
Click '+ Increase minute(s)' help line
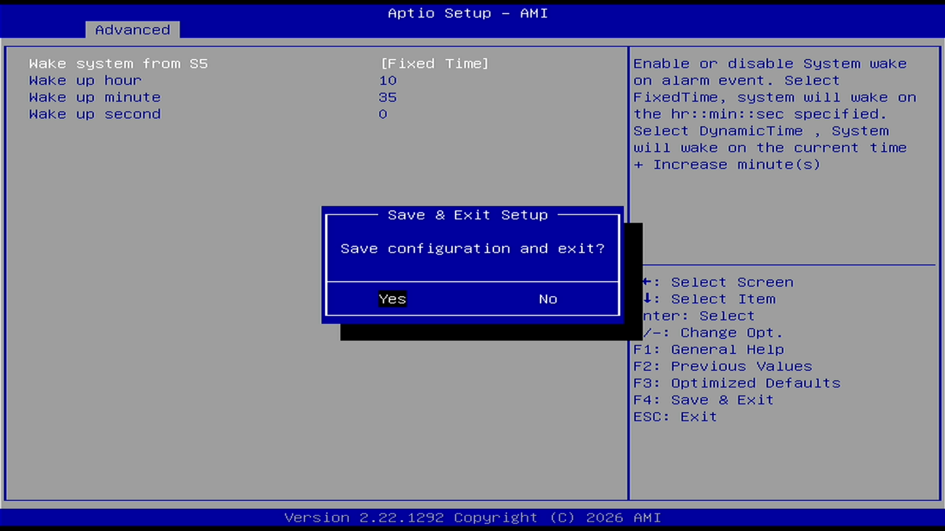click(x=727, y=165)
